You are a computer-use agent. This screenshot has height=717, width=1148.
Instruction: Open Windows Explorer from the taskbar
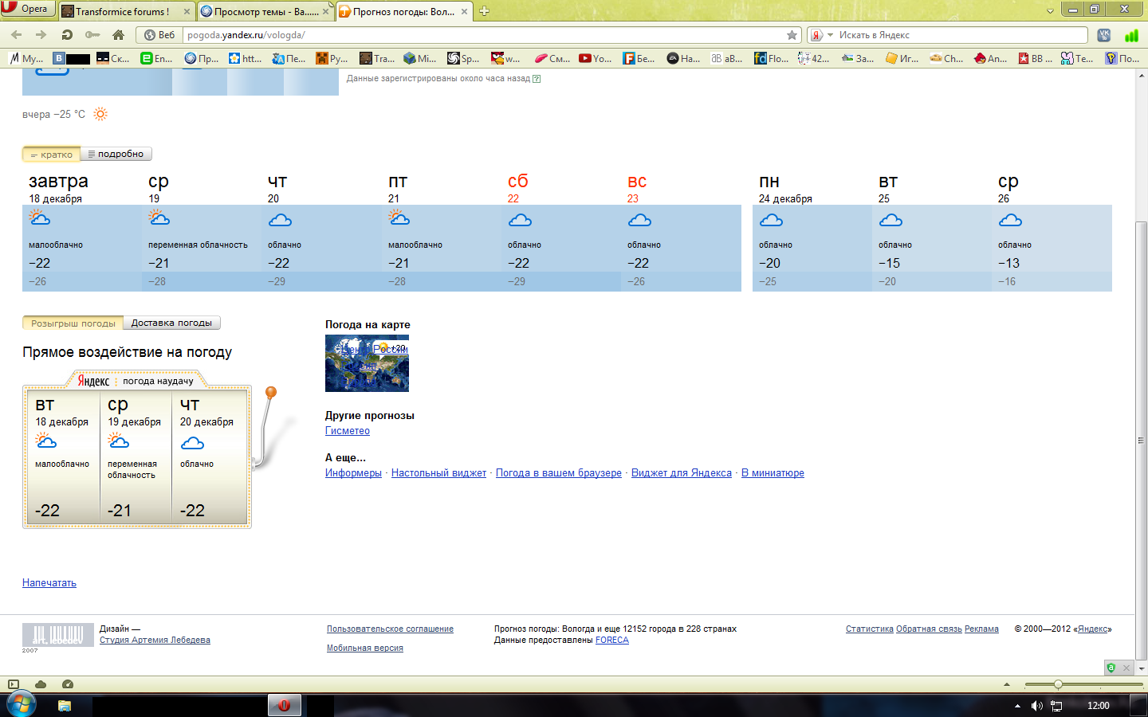(x=65, y=705)
